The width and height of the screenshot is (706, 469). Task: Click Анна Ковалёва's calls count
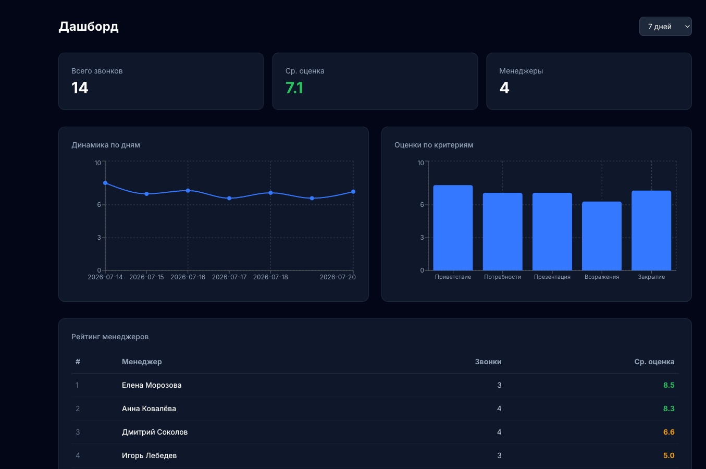click(499, 409)
